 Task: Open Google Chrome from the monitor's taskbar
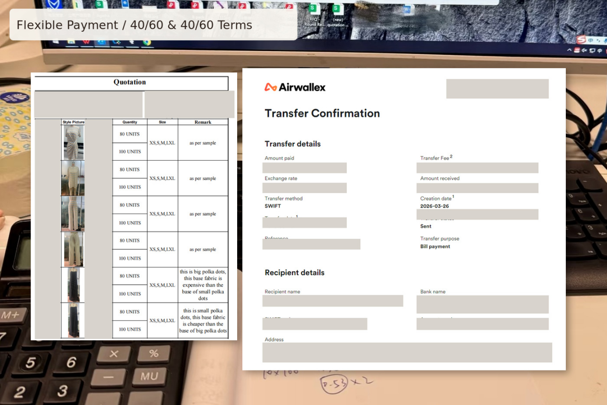tap(147, 42)
